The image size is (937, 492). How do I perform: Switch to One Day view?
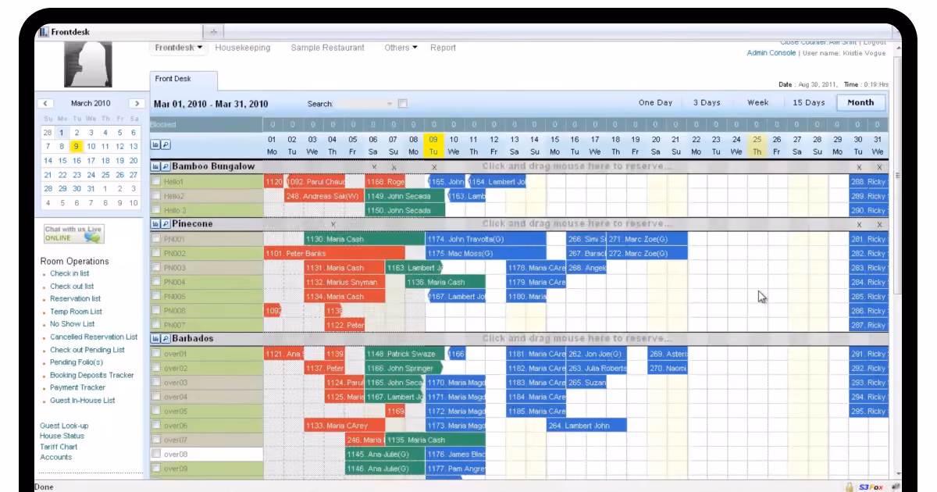click(x=655, y=102)
